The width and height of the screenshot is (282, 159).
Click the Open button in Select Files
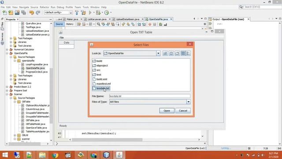(x=167, y=110)
